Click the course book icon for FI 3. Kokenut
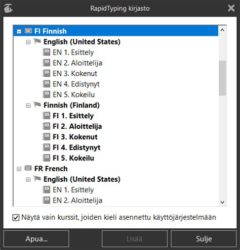Viewport: 240px width, 250px height. [x=46, y=137]
